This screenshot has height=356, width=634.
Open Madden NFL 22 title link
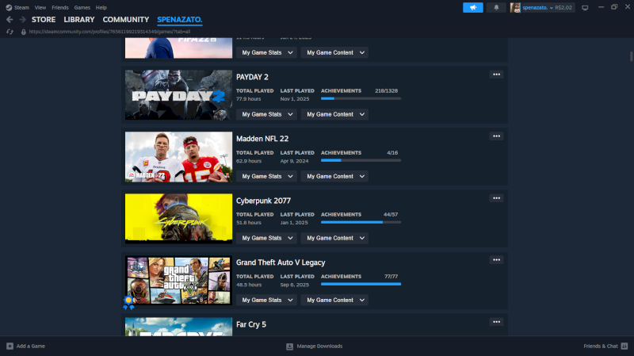262,139
